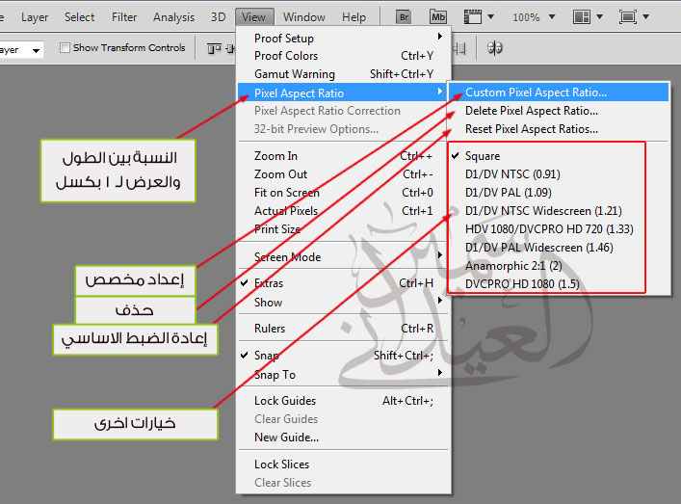Open the Select menu
This screenshot has width=681, height=504.
(x=80, y=17)
